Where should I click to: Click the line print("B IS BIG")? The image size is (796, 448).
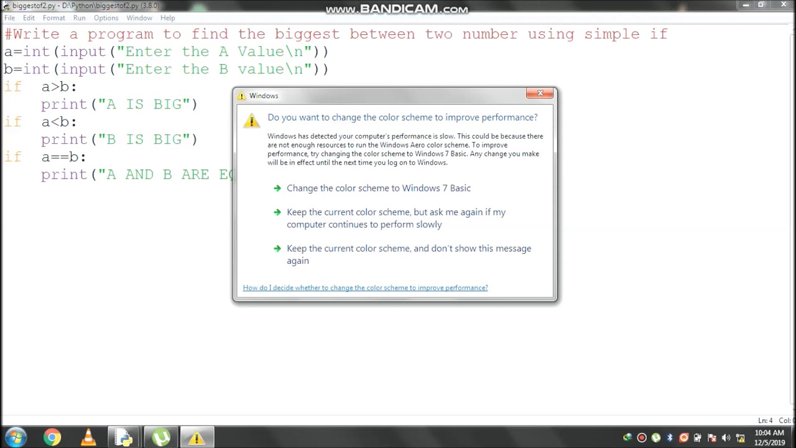pos(119,139)
